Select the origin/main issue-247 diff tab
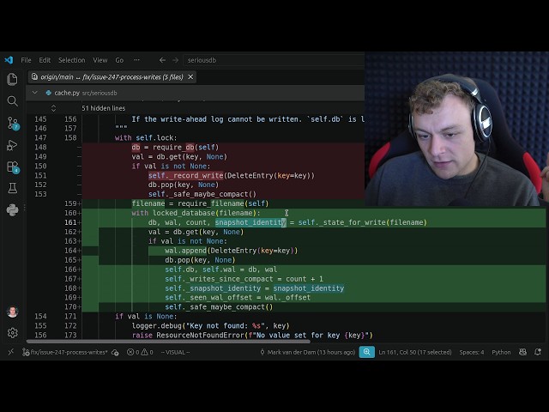Screen dimensions: 549x412 (112, 77)
